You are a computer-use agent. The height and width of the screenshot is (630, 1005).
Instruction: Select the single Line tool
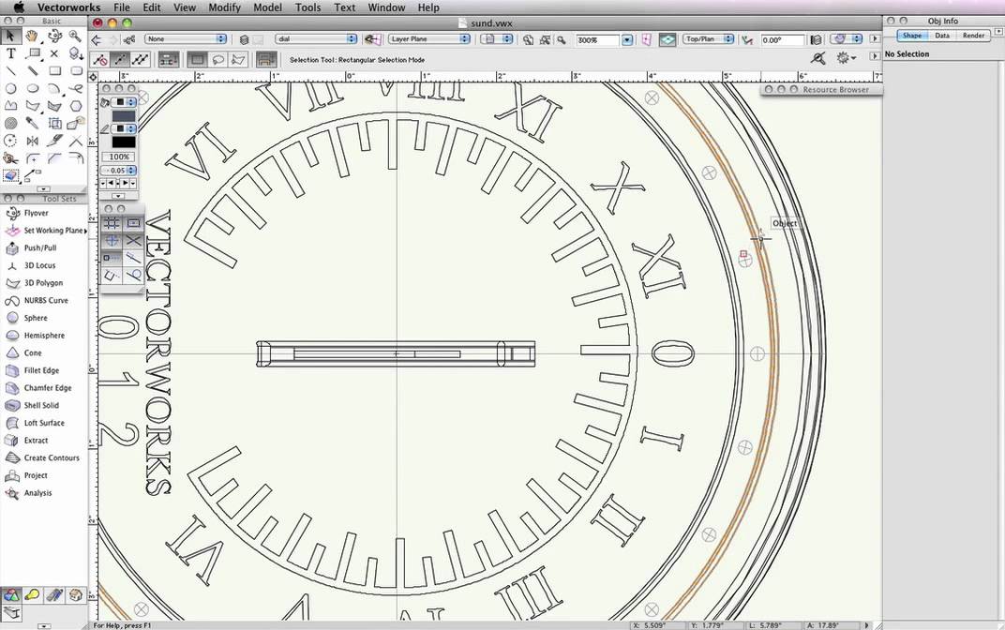11,71
